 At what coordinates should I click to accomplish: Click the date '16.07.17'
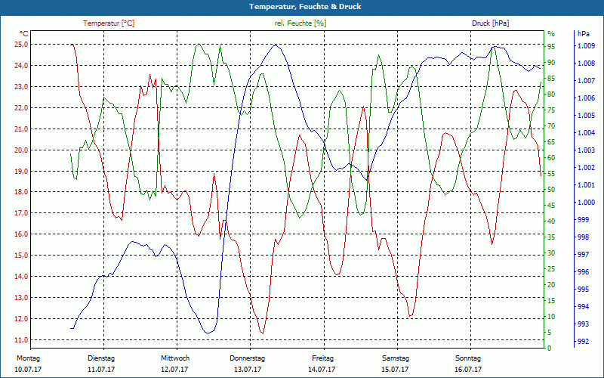tap(468, 370)
